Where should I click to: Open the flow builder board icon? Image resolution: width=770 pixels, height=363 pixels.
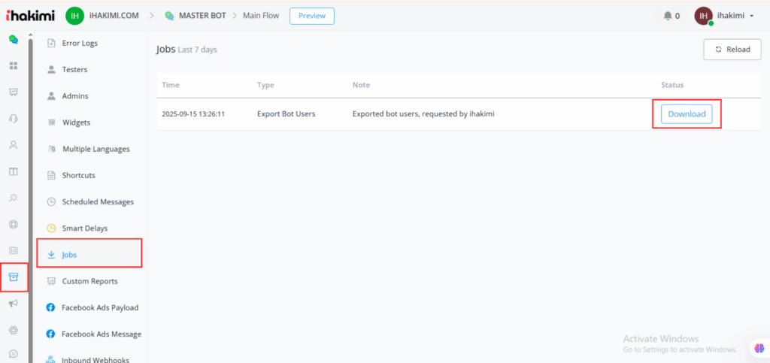[13, 92]
